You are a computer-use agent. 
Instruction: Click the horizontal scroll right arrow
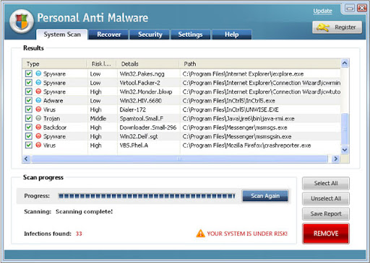(335, 159)
